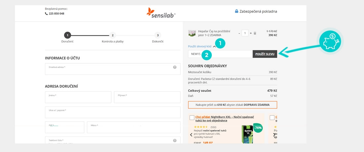This screenshot has width=364, height=152.
Task: Open the 'Chci přidat NightBurn XXL' link
Action: click(x=203, y=117)
